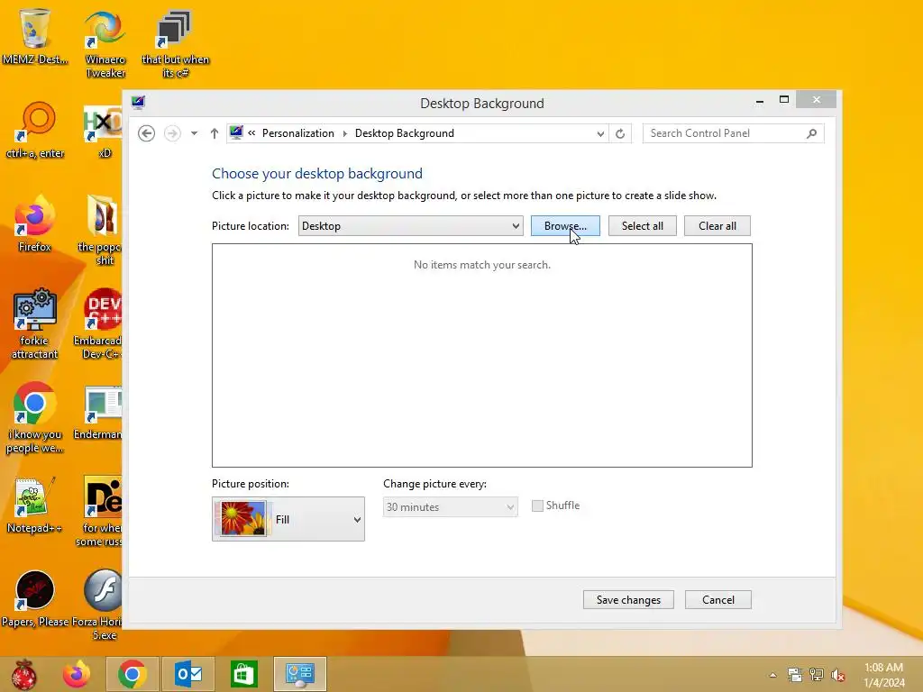Expand the breadcrumb arrow after Personalization
This screenshot has height=692, width=923.
click(345, 133)
